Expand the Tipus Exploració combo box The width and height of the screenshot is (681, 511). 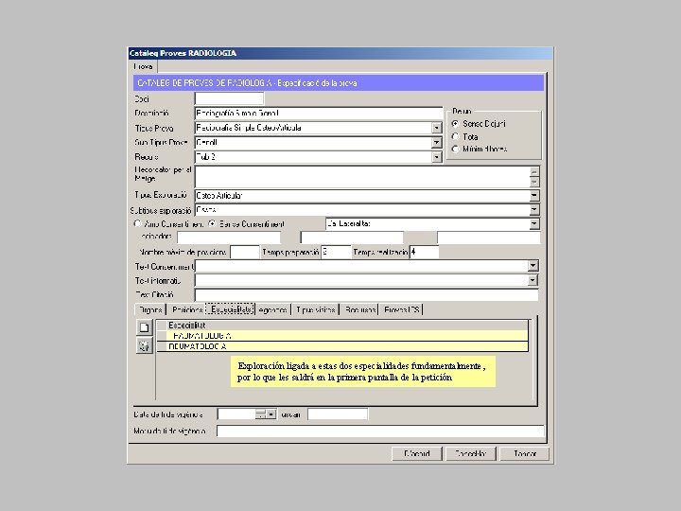(x=534, y=196)
